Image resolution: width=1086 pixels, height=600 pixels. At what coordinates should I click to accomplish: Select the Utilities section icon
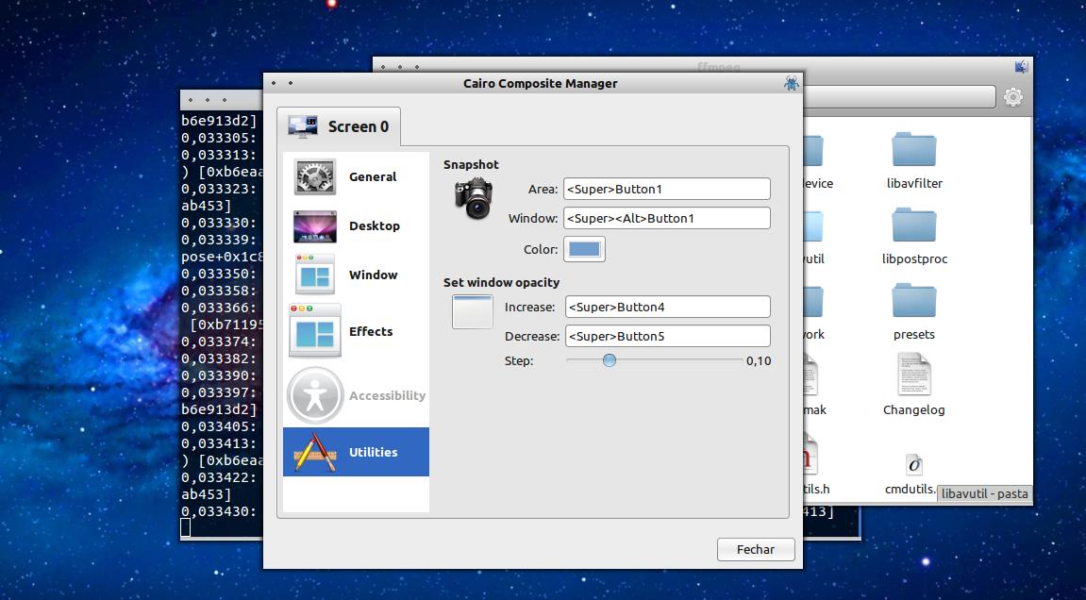(x=313, y=452)
